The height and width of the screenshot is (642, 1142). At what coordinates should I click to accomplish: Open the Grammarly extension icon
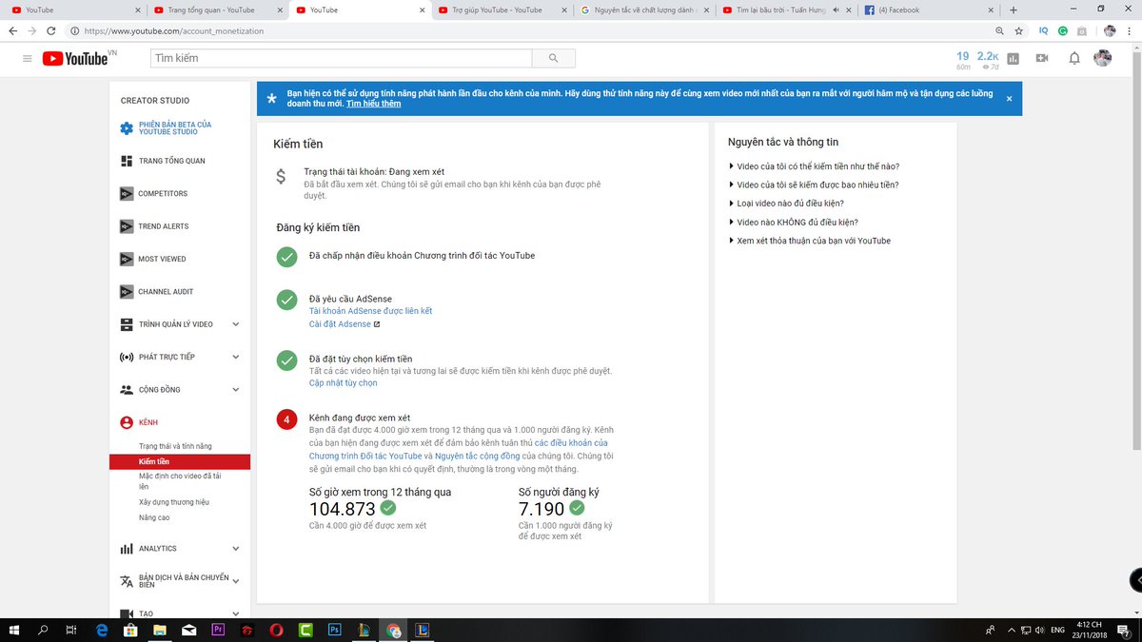tap(1063, 30)
